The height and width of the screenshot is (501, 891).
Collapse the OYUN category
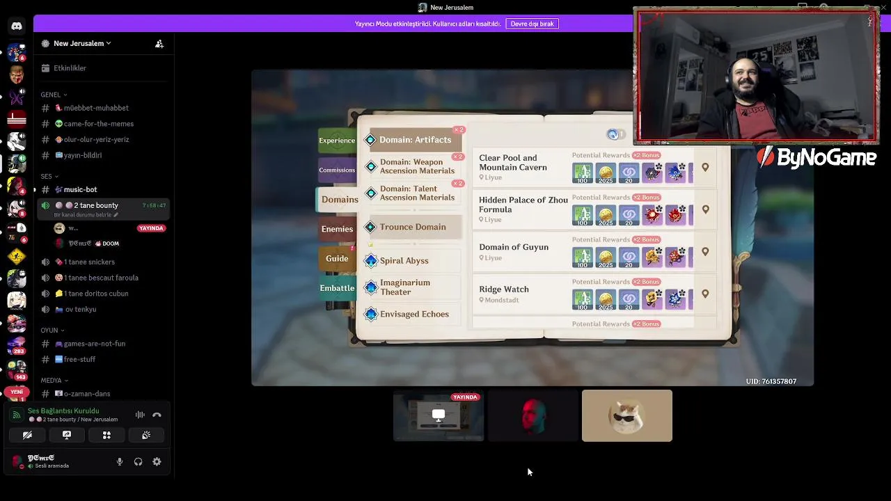[52, 331]
